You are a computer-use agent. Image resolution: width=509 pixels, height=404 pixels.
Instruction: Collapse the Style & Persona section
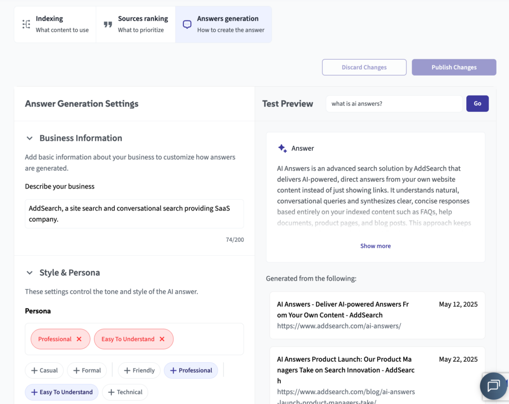pyautogui.click(x=29, y=273)
